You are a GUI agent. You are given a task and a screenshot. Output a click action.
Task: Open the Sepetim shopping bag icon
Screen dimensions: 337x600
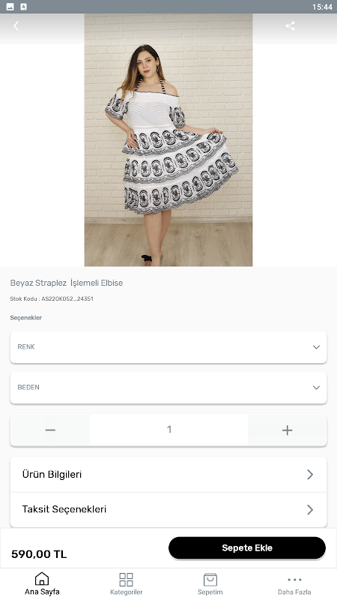[210, 579]
